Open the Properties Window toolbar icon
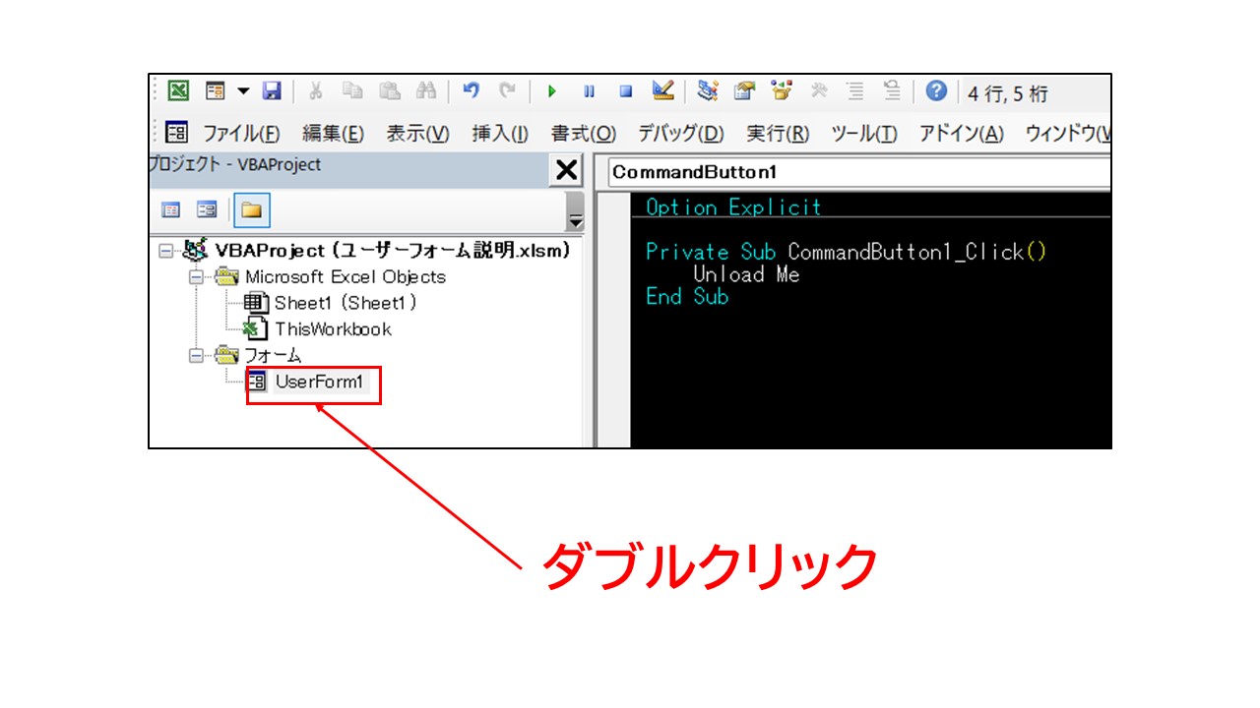Screen dimensions: 1260x708 [x=745, y=91]
